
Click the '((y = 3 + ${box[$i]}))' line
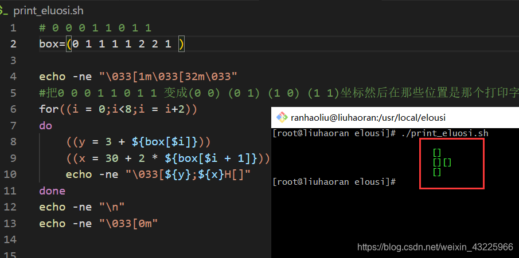pyautogui.click(x=138, y=142)
